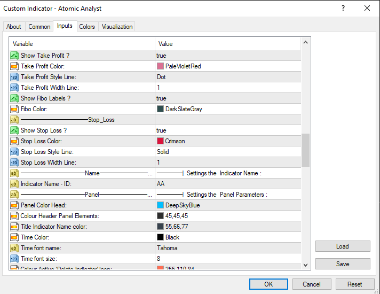Switch to the Colors tab

(87, 27)
